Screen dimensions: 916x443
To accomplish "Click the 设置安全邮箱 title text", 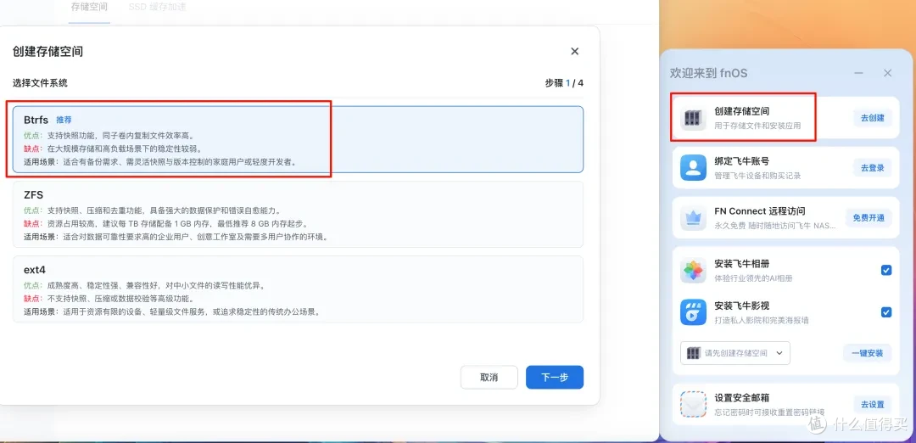I will (740, 397).
